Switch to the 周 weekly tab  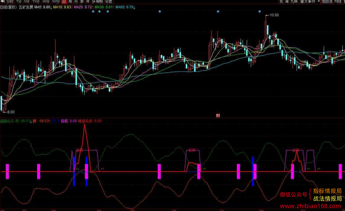[70, 1]
